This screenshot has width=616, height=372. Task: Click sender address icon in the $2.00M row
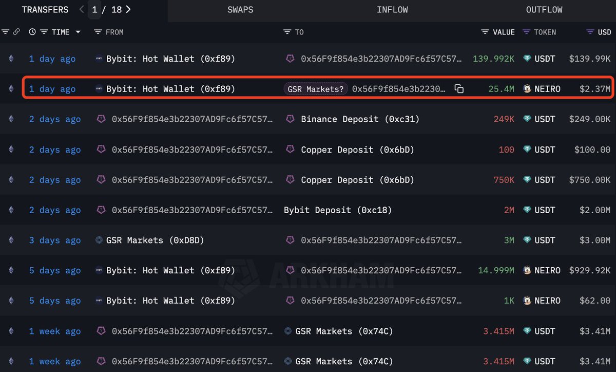tap(101, 210)
